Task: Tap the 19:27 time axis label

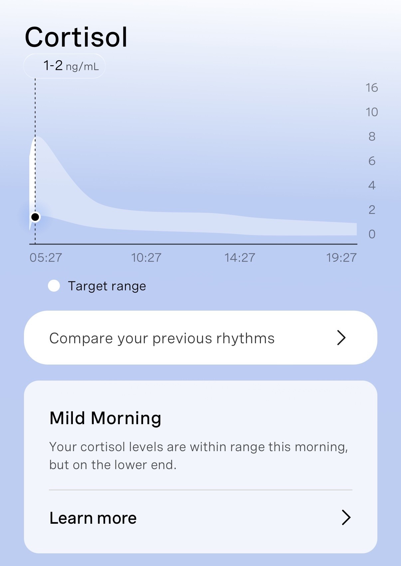Action: pos(341,258)
